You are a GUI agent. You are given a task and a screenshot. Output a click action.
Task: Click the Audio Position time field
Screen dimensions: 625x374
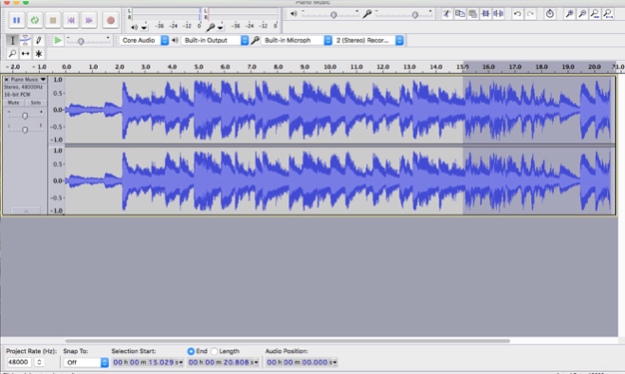302,362
